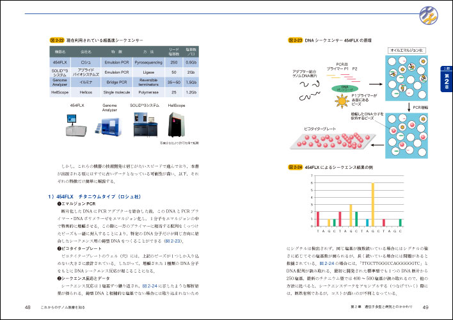Click page number 49 at bottom right
Screen dimensions: 453x320
point(434,308)
